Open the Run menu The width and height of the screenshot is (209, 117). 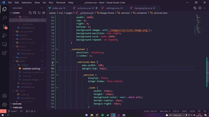pyautogui.click(x=51, y=3)
